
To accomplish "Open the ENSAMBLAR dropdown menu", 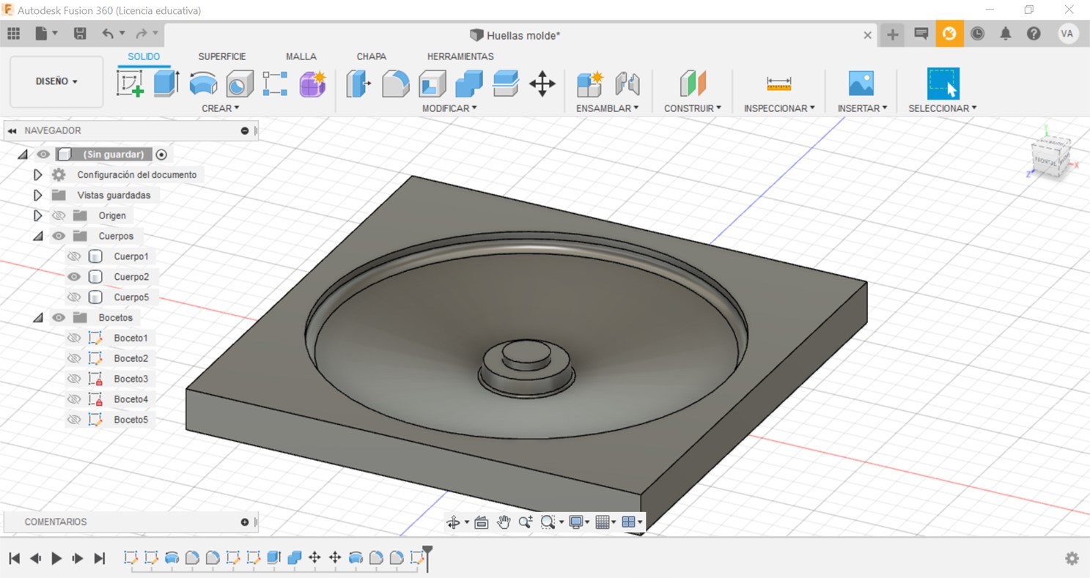I will 607,108.
